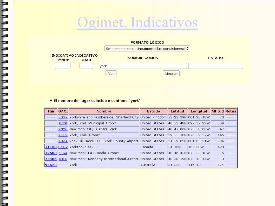Click the Latitud column header
This screenshot has width=275, height=206.
(x=177, y=111)
